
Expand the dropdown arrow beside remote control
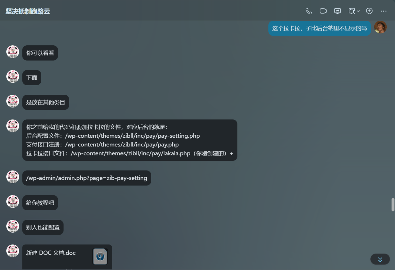point(358,11)
